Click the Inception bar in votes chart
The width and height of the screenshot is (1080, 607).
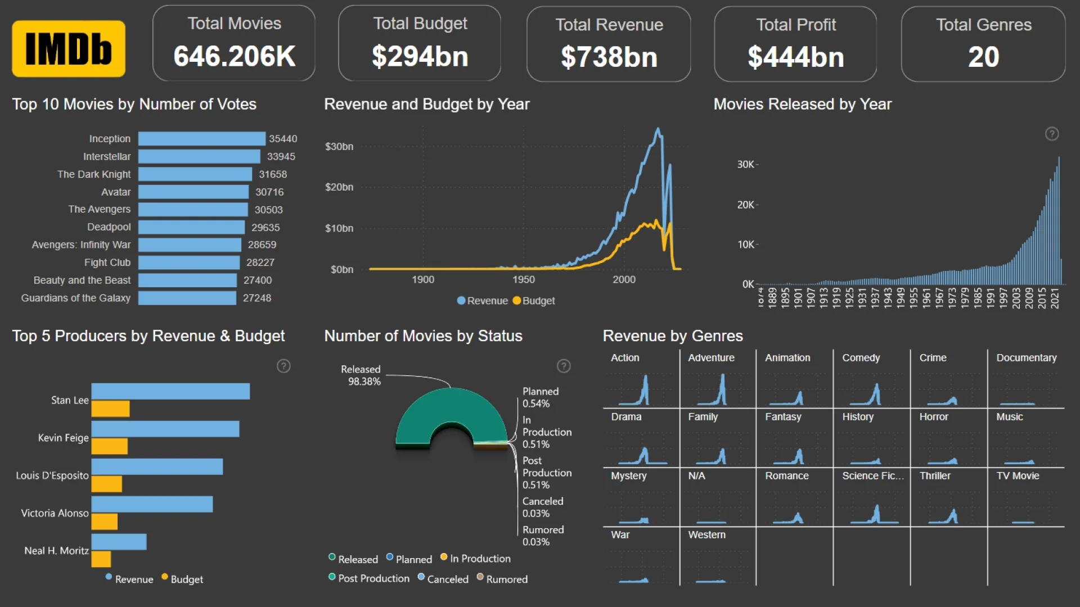[202, 139]
